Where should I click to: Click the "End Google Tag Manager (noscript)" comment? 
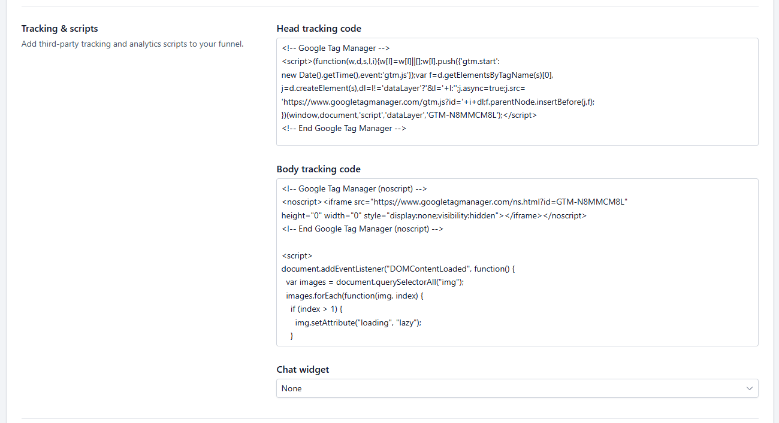(x=363, y=229)
